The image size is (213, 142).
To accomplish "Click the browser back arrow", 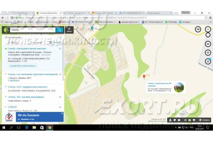I will click(3, 18).
